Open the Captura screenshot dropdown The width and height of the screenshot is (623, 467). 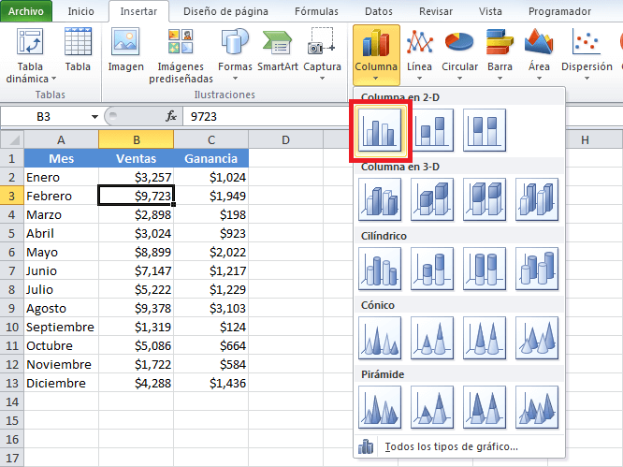click(x=322, y=53)
